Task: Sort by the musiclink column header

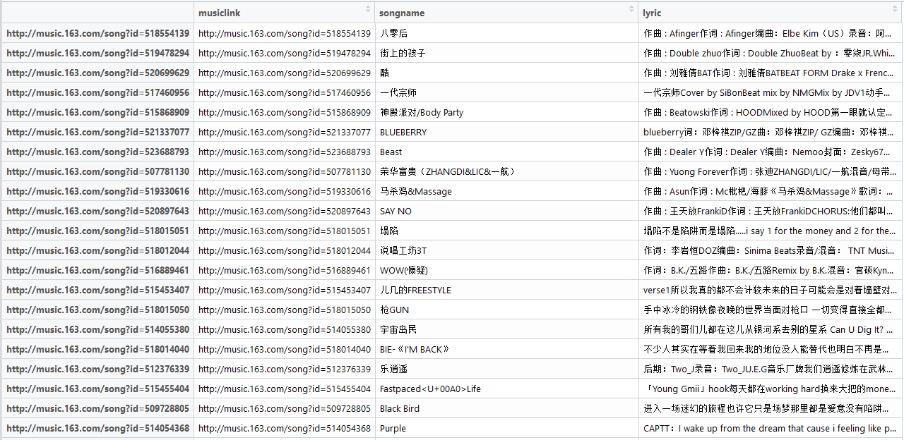Action: 285,13
